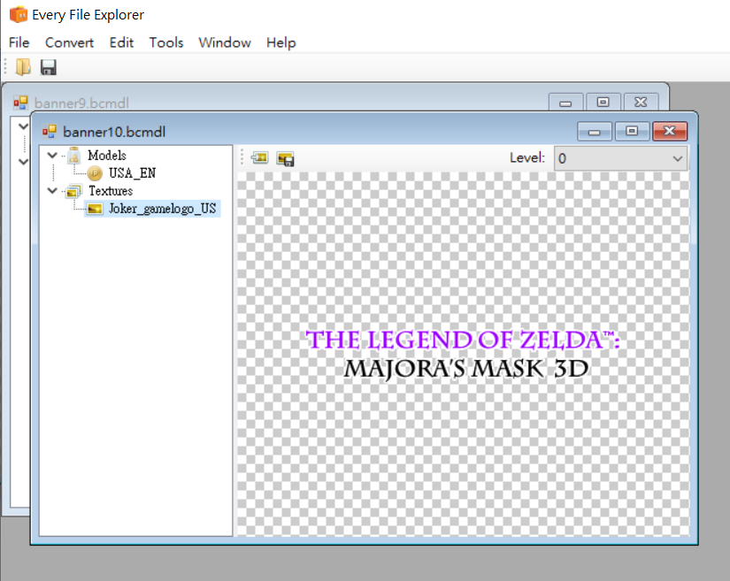The height and width of the screenshot is (581, 730).
Task: Click the save floppy disk icon
Action: click(x=49, y=67)
